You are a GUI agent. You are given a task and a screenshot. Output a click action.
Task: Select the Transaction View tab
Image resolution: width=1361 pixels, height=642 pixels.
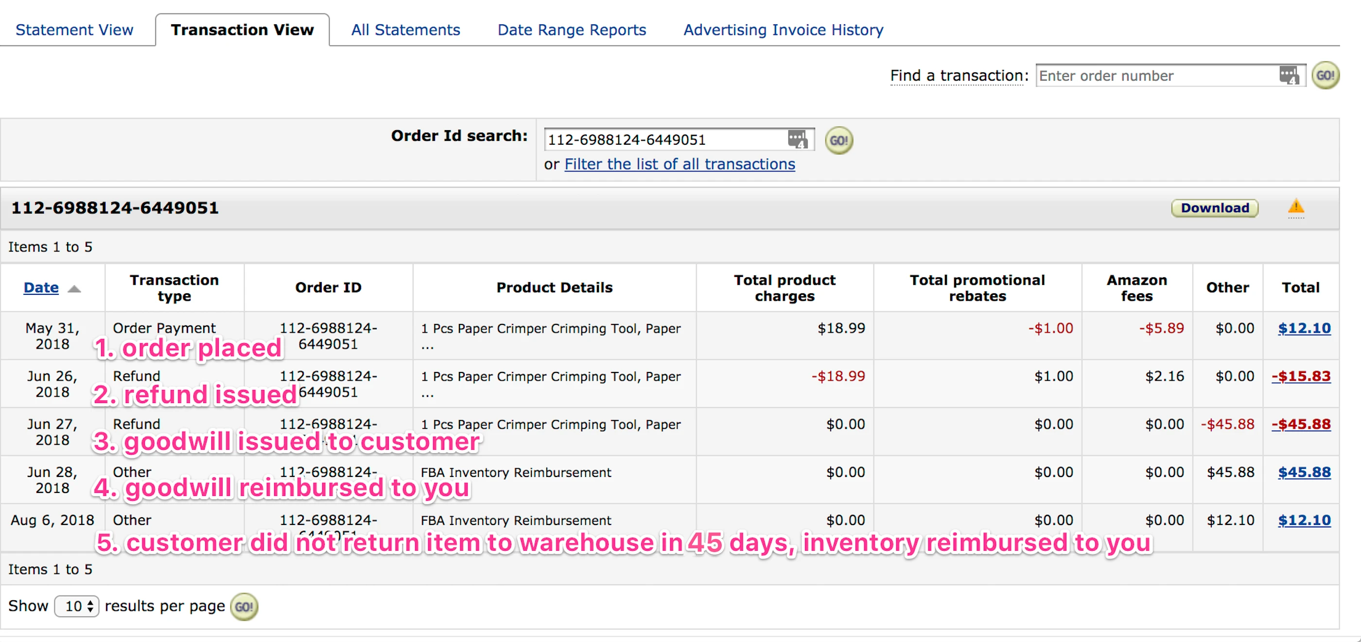(x=243, y=30)
